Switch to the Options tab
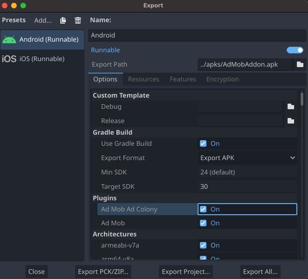 (x=105, y=79)
